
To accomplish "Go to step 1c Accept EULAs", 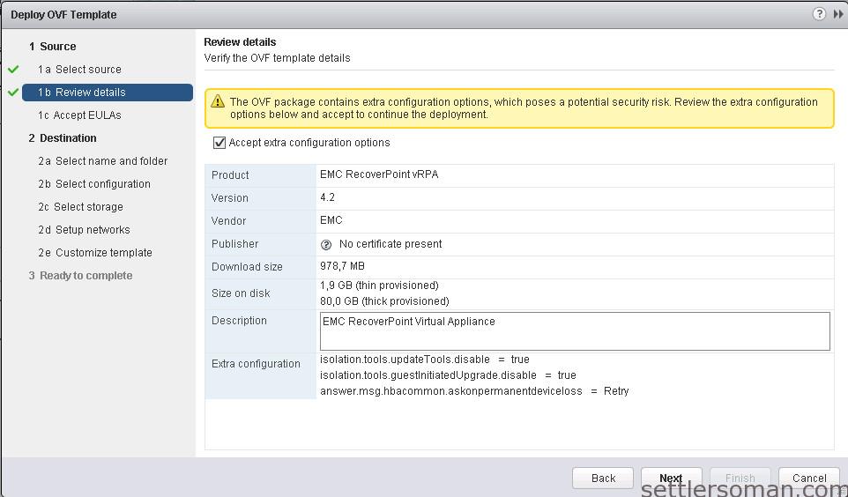I will click(x=79, y=115).
